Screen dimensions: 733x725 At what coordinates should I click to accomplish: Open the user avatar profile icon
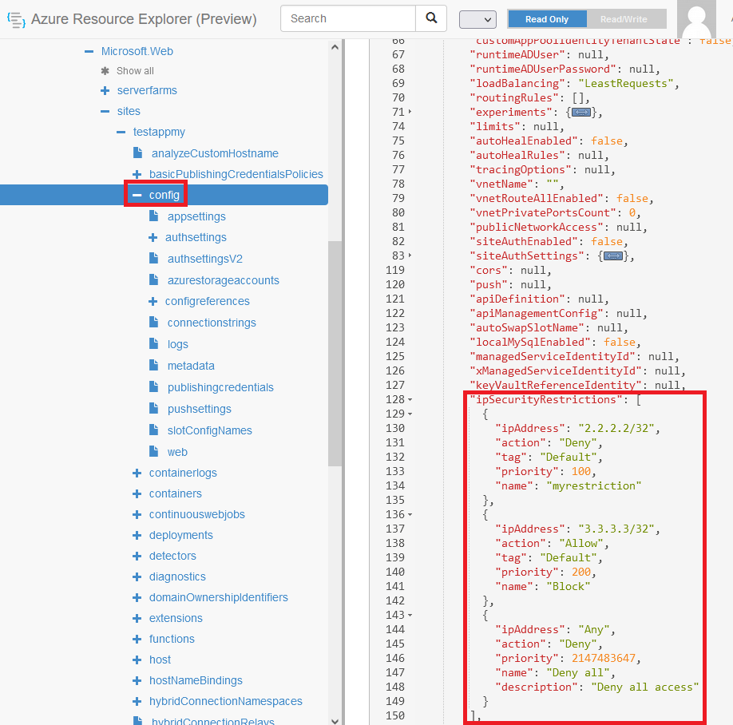click(x=696, y=19)
